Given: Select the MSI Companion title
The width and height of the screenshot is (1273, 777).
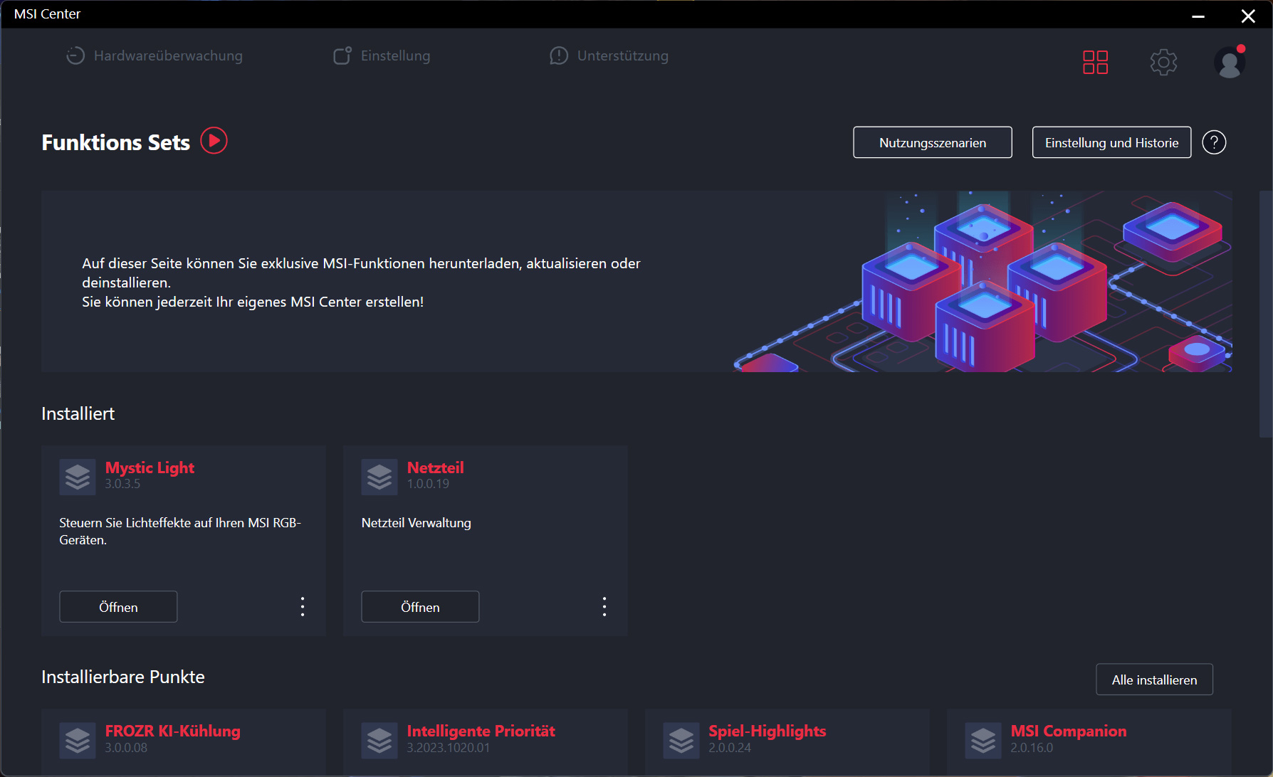Looking at the screenshot, I should pos(1069,731).
